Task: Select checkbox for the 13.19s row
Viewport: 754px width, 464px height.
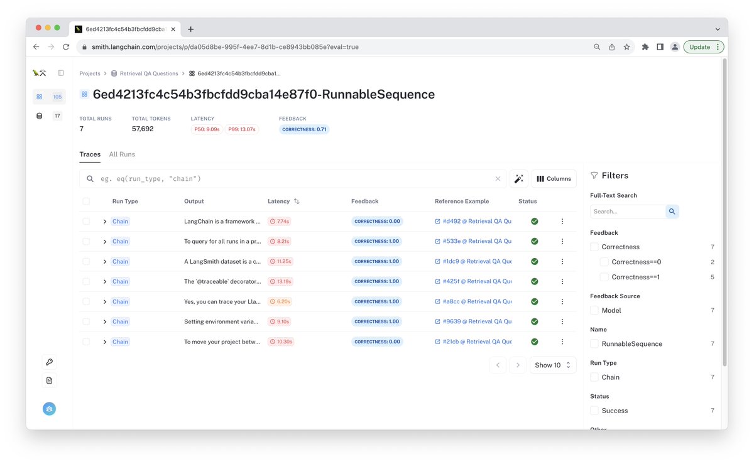Action: [x=86, y=282]
